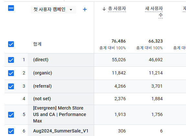
Task: Click the value 55,026 in direct row
Action: 119,60
